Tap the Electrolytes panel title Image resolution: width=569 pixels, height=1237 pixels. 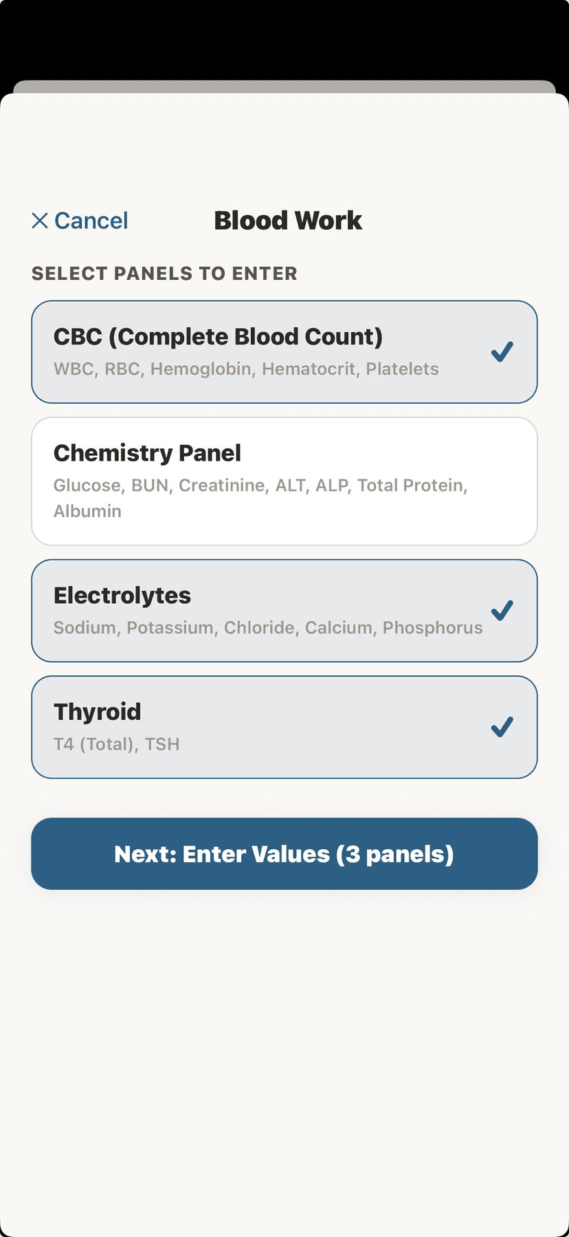[122, 595]
